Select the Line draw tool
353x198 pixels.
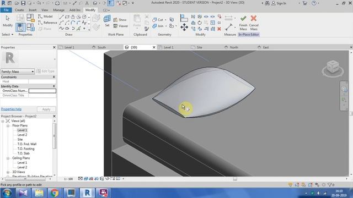[61, 17]
